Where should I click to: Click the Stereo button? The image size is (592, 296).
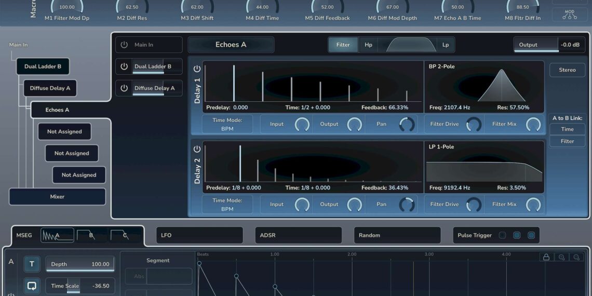(x=567, y=70)
